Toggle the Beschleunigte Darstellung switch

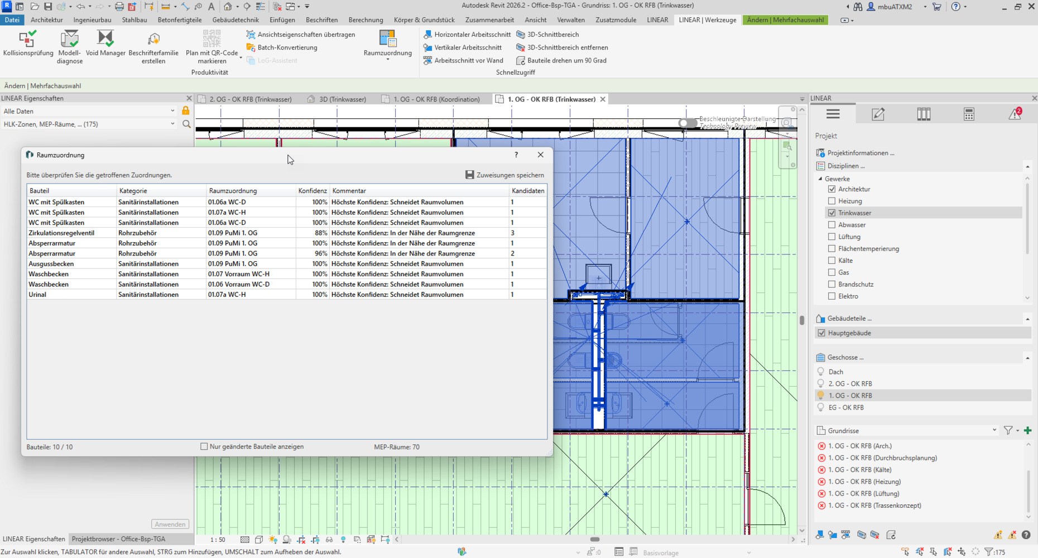click(688, 123)
